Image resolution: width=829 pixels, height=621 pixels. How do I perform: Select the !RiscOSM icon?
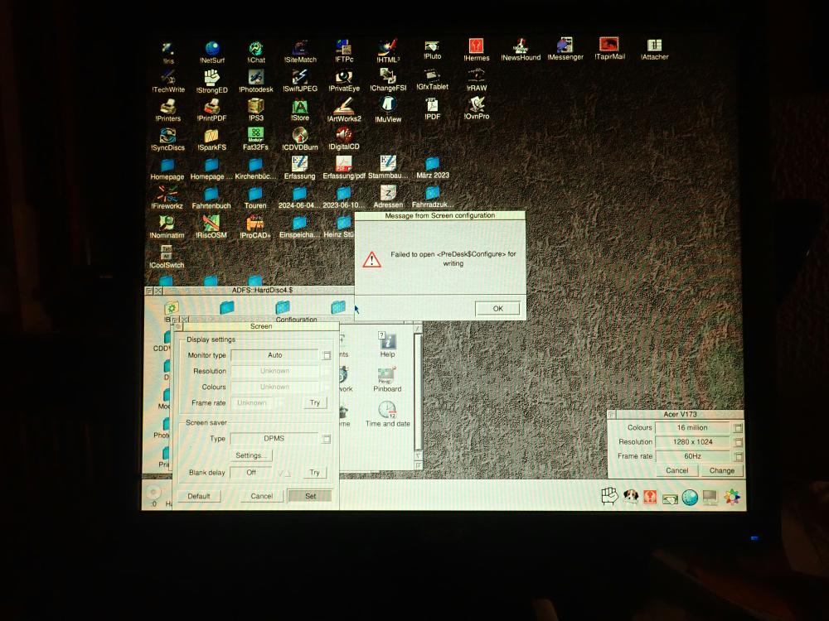click(211, 228)
